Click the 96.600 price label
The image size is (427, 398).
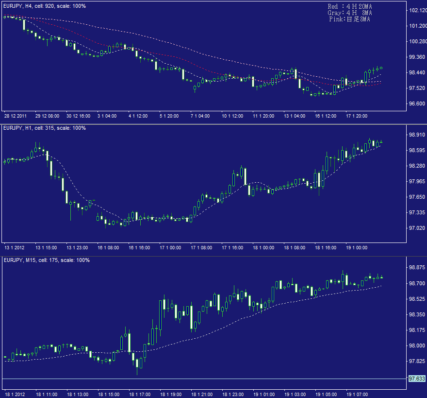(x=417, y=104)
